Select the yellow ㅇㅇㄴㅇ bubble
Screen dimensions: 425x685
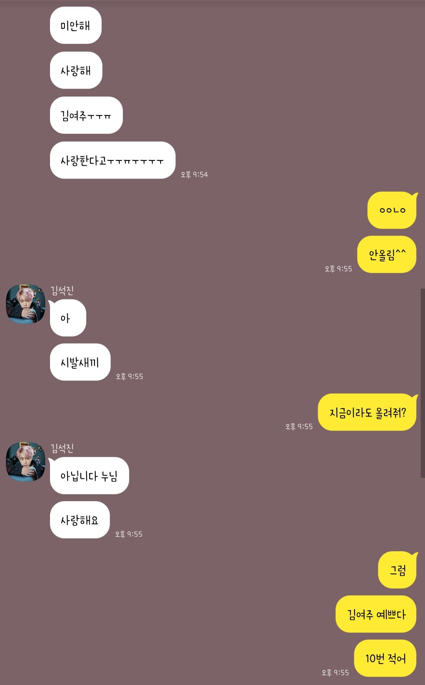pyautogui.click(x=392, y=210)
